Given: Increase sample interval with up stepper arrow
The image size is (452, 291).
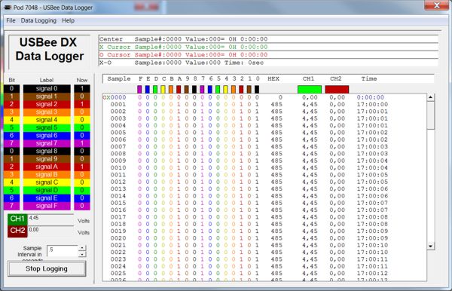Looking at the screenshot, I should [x=82, y=248].
